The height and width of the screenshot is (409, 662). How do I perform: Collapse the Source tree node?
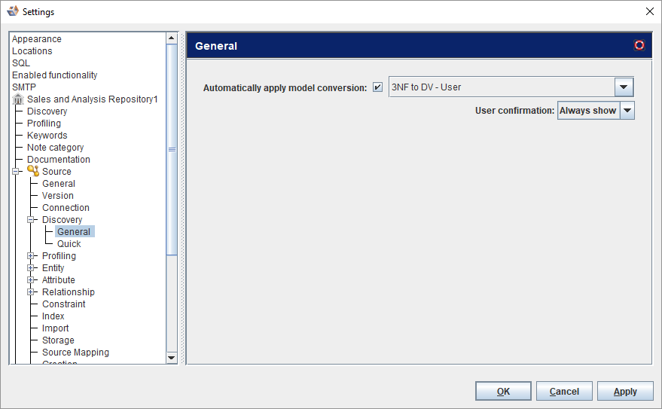[16, 172]
